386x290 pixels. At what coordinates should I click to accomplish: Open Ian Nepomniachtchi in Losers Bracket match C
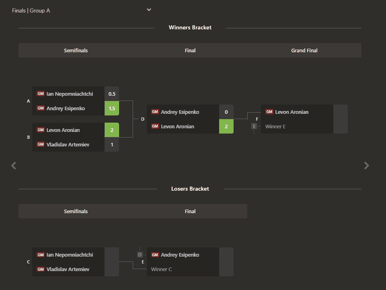pyautogui.click(x=70, y=255)
